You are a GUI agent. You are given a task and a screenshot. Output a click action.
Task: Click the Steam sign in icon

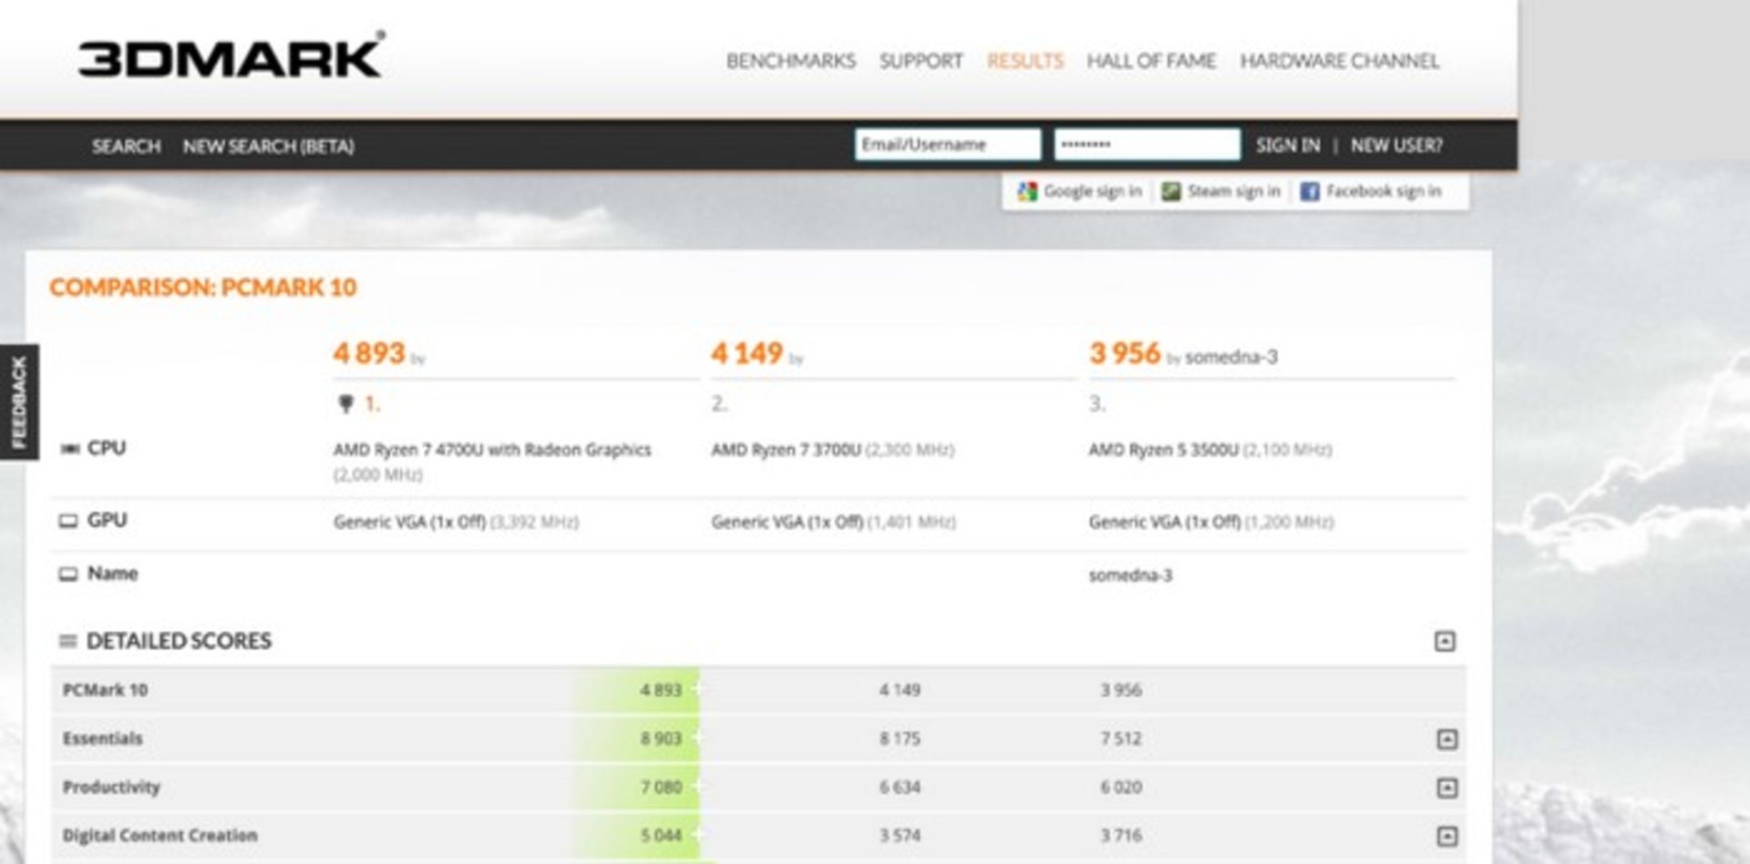(1169, 191)
